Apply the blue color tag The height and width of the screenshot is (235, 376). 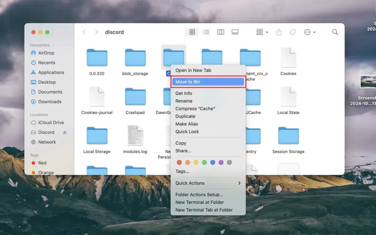point(213,162)
